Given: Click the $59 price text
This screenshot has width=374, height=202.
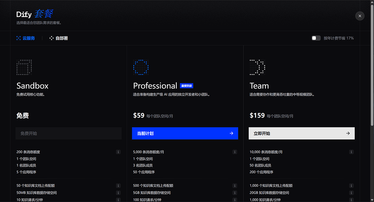Looking at the screenshot, I should coord(138,115).
